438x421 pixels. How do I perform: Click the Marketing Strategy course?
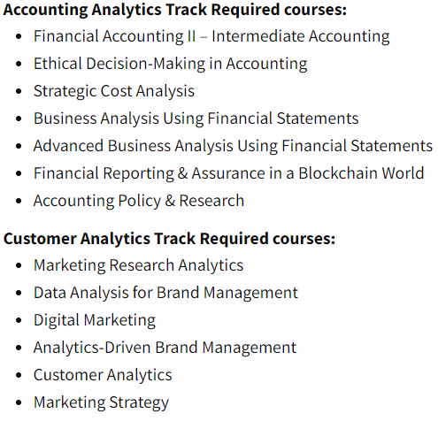101,402
